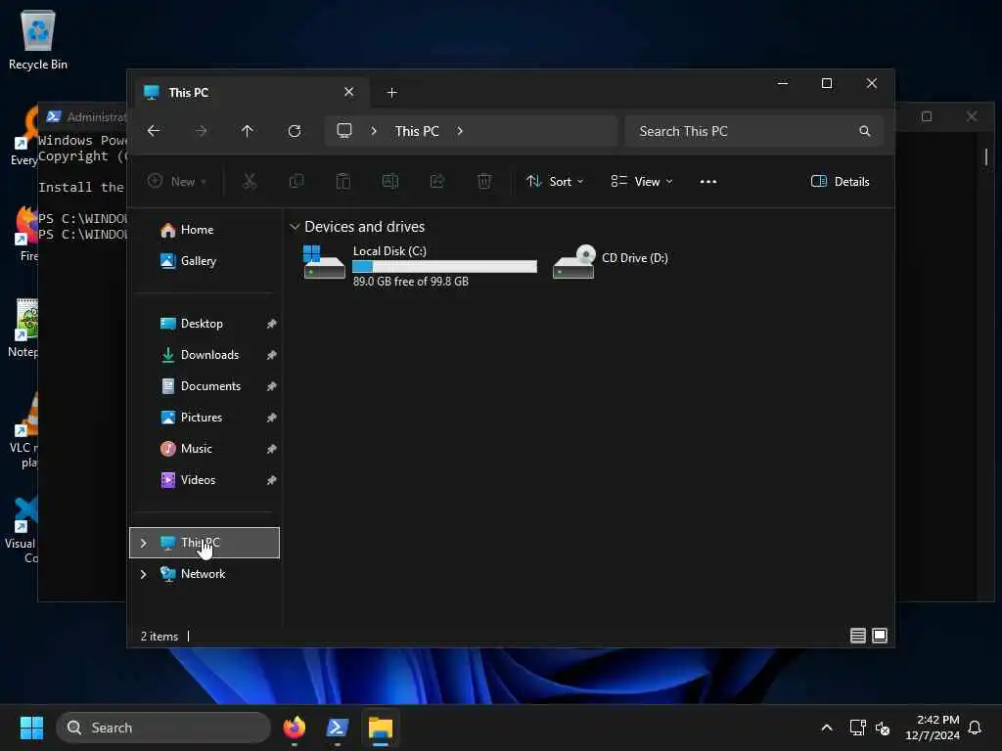This screenshot has height=751, width=1002.
Task: Click the Share toolbar icon
Action: 437,181
